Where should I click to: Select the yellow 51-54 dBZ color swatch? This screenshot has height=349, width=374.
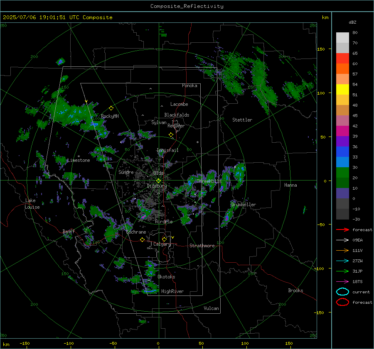click(342, 90)
